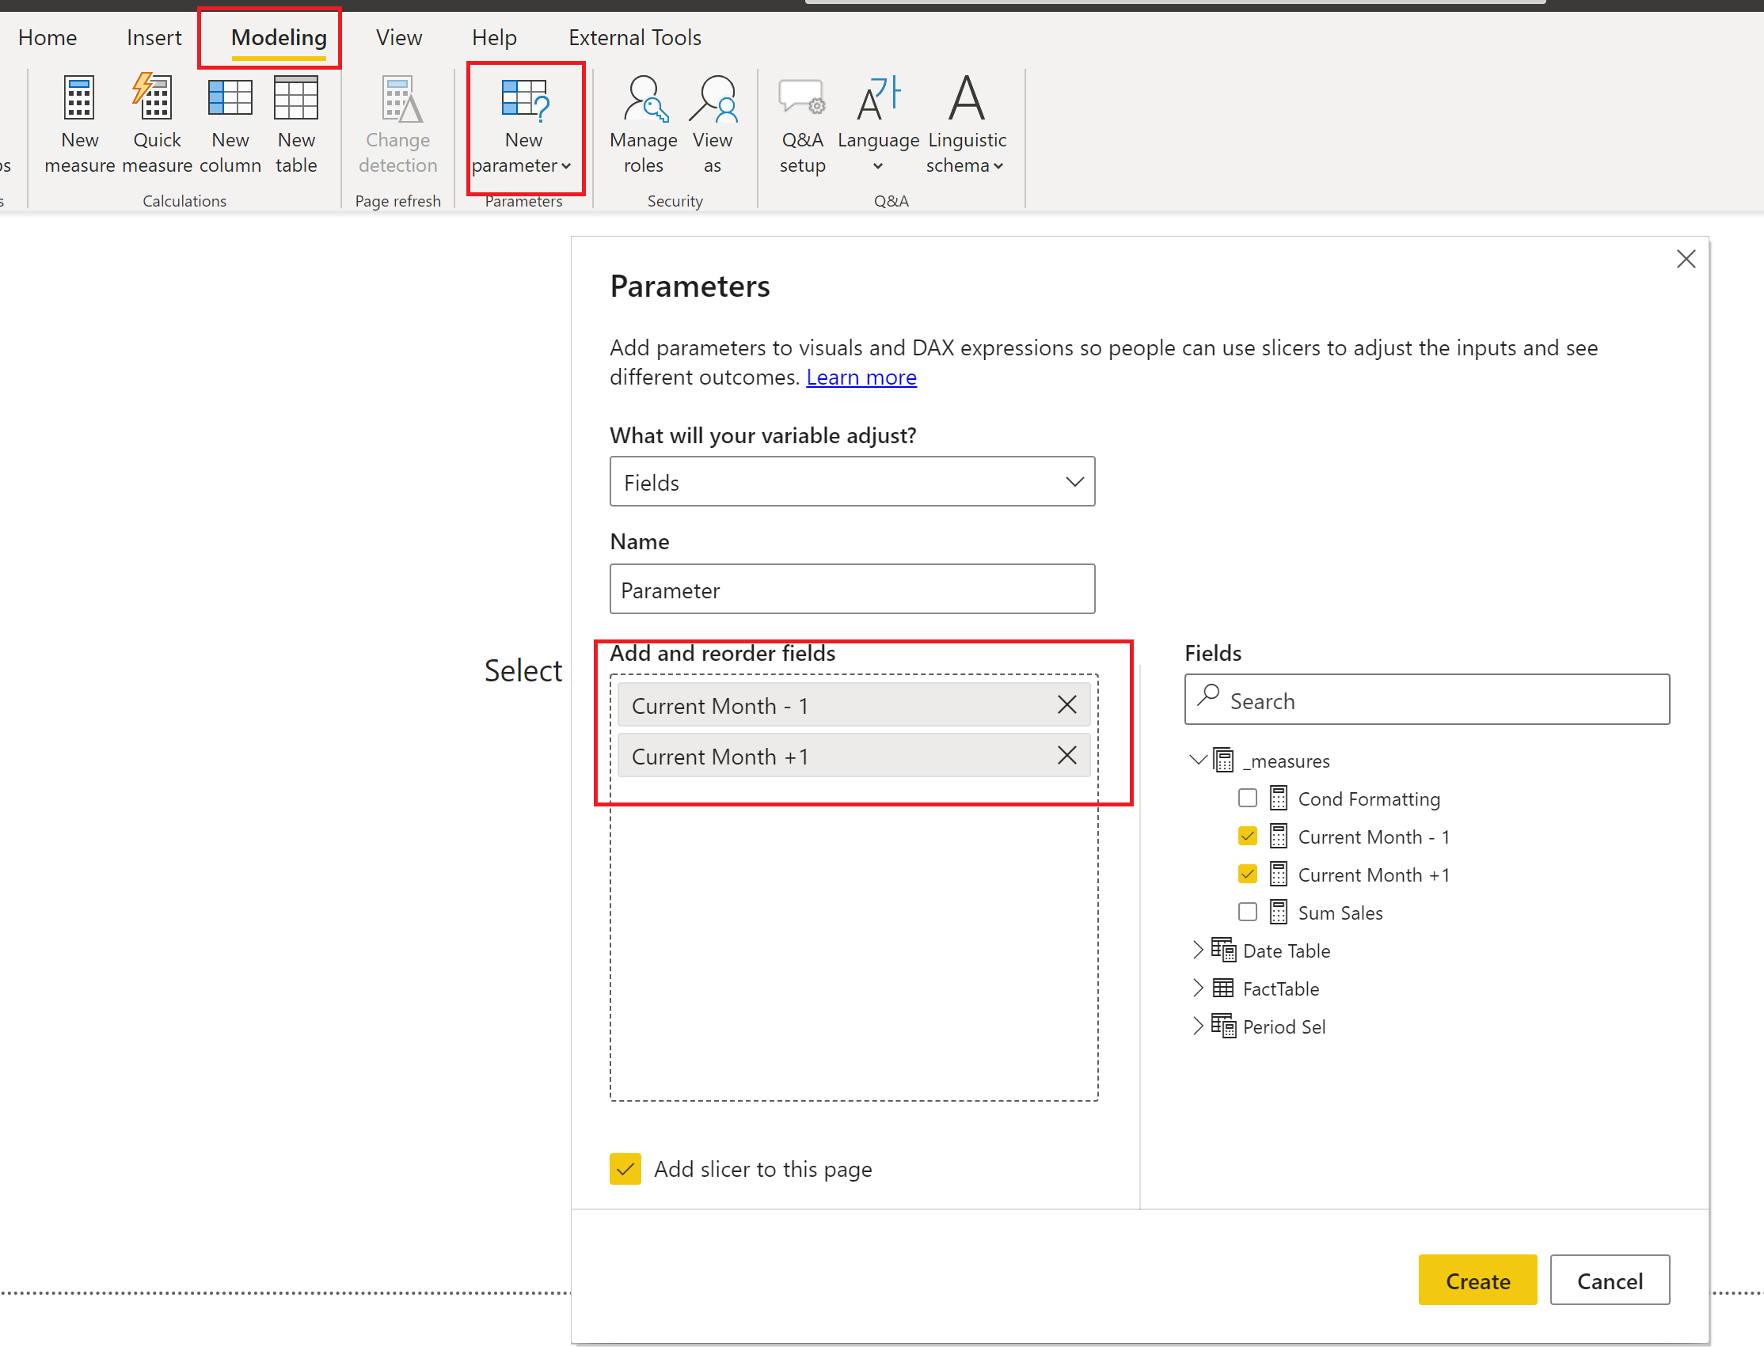This screenshot has height=1347, width=1764.
Task: Click the View as icon
Action: coord(714,99)
